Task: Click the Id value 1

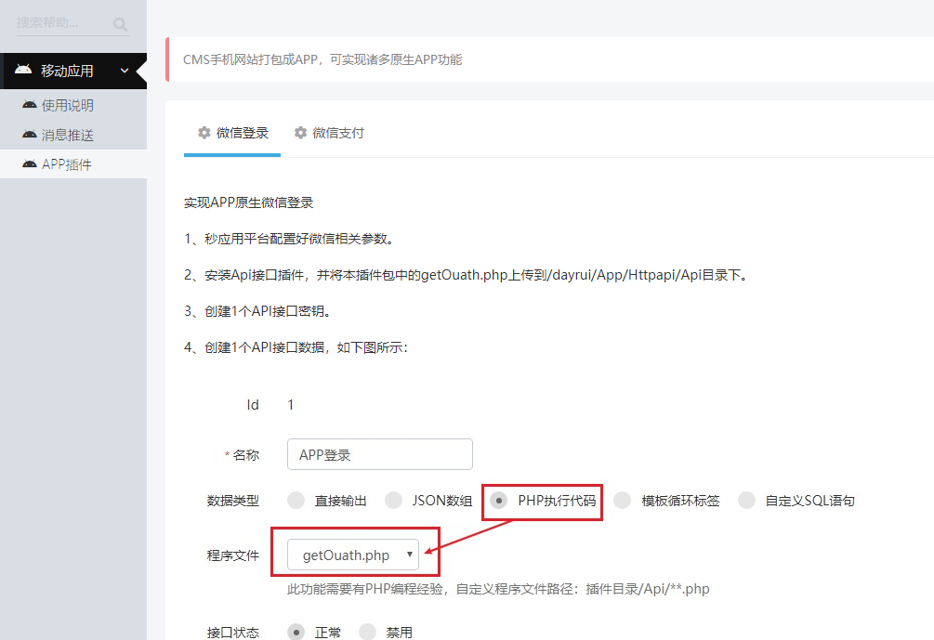Action: [291, 405]
